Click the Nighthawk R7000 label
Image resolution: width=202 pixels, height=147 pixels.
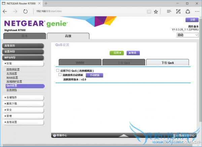[x=15, y=30]
